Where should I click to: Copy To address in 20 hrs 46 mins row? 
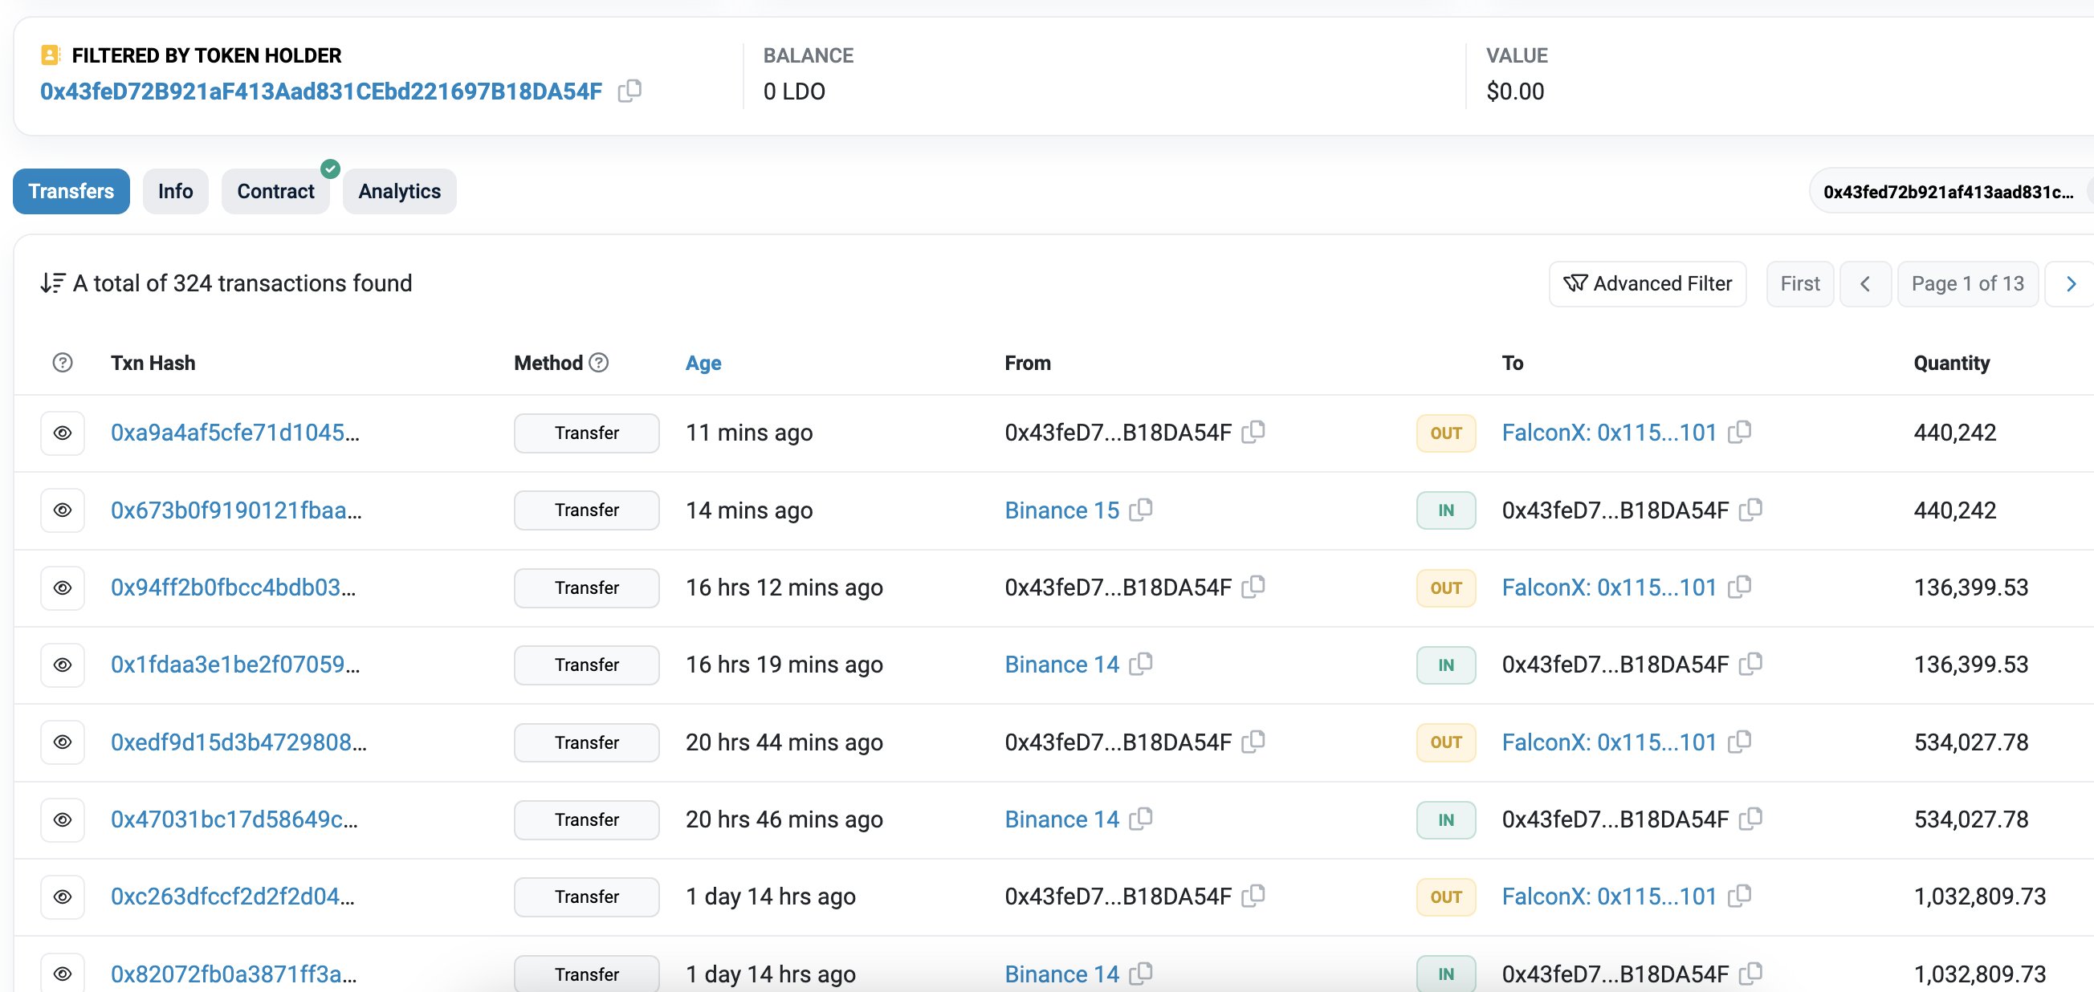1750,818
